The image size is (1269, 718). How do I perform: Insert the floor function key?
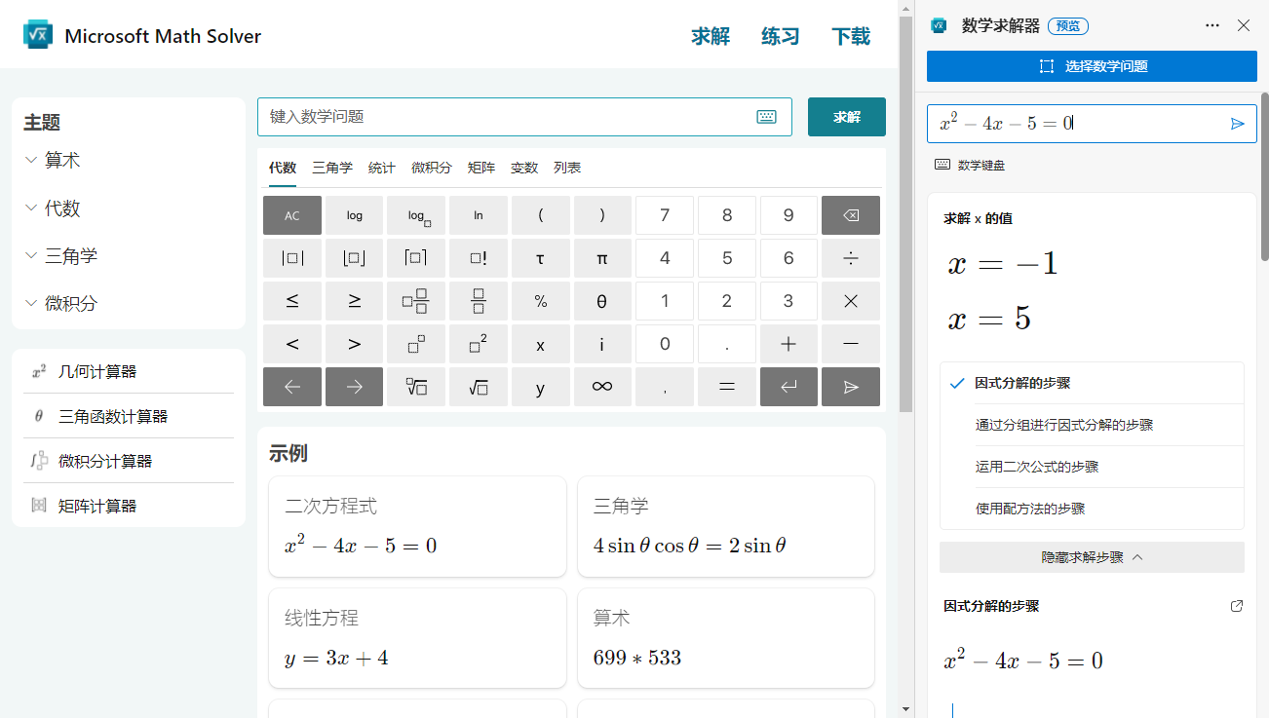click(x=355, y=258)
